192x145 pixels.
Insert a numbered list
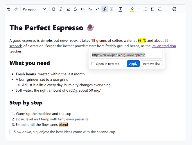pos(152,9)
